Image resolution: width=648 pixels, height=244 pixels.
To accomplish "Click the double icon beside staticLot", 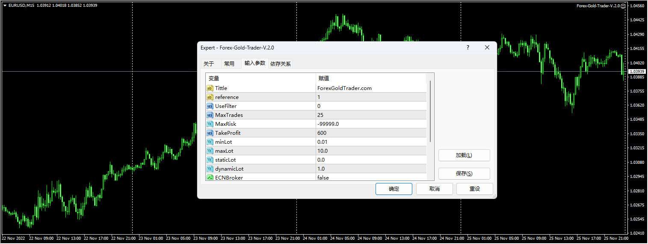I will click(210, 160).
